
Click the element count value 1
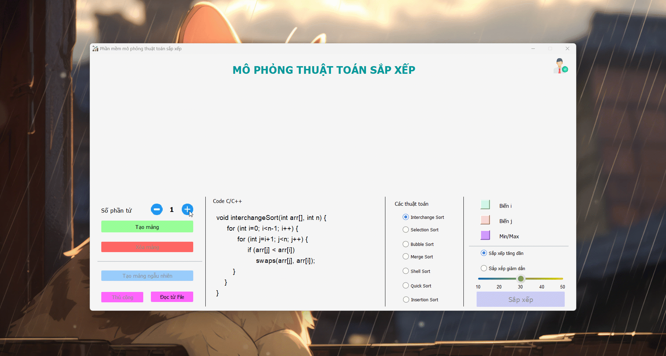click(172, 210)
